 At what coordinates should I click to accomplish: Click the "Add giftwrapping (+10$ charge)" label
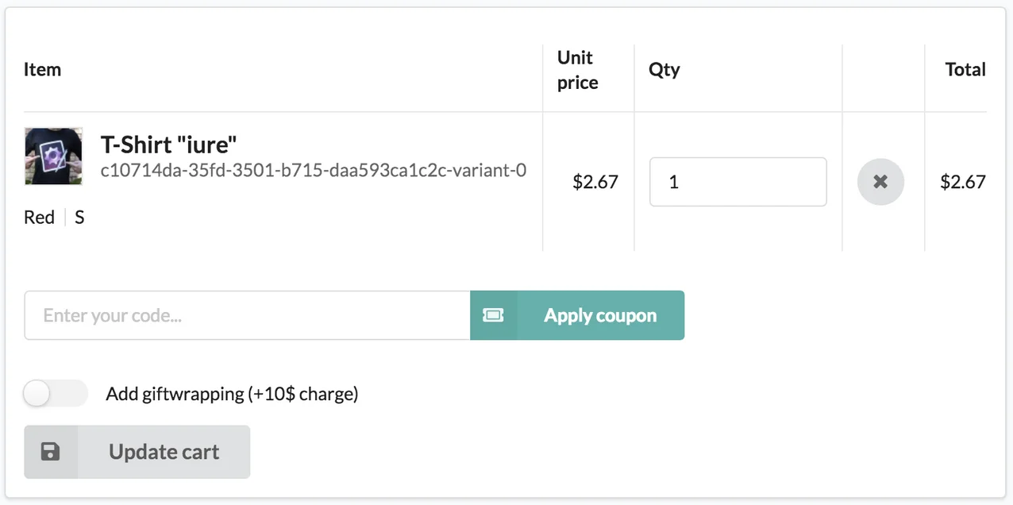click(x=232, y=394)
